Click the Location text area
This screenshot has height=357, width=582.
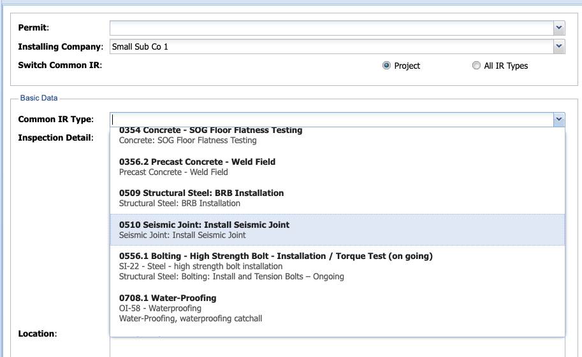(337, 347)
